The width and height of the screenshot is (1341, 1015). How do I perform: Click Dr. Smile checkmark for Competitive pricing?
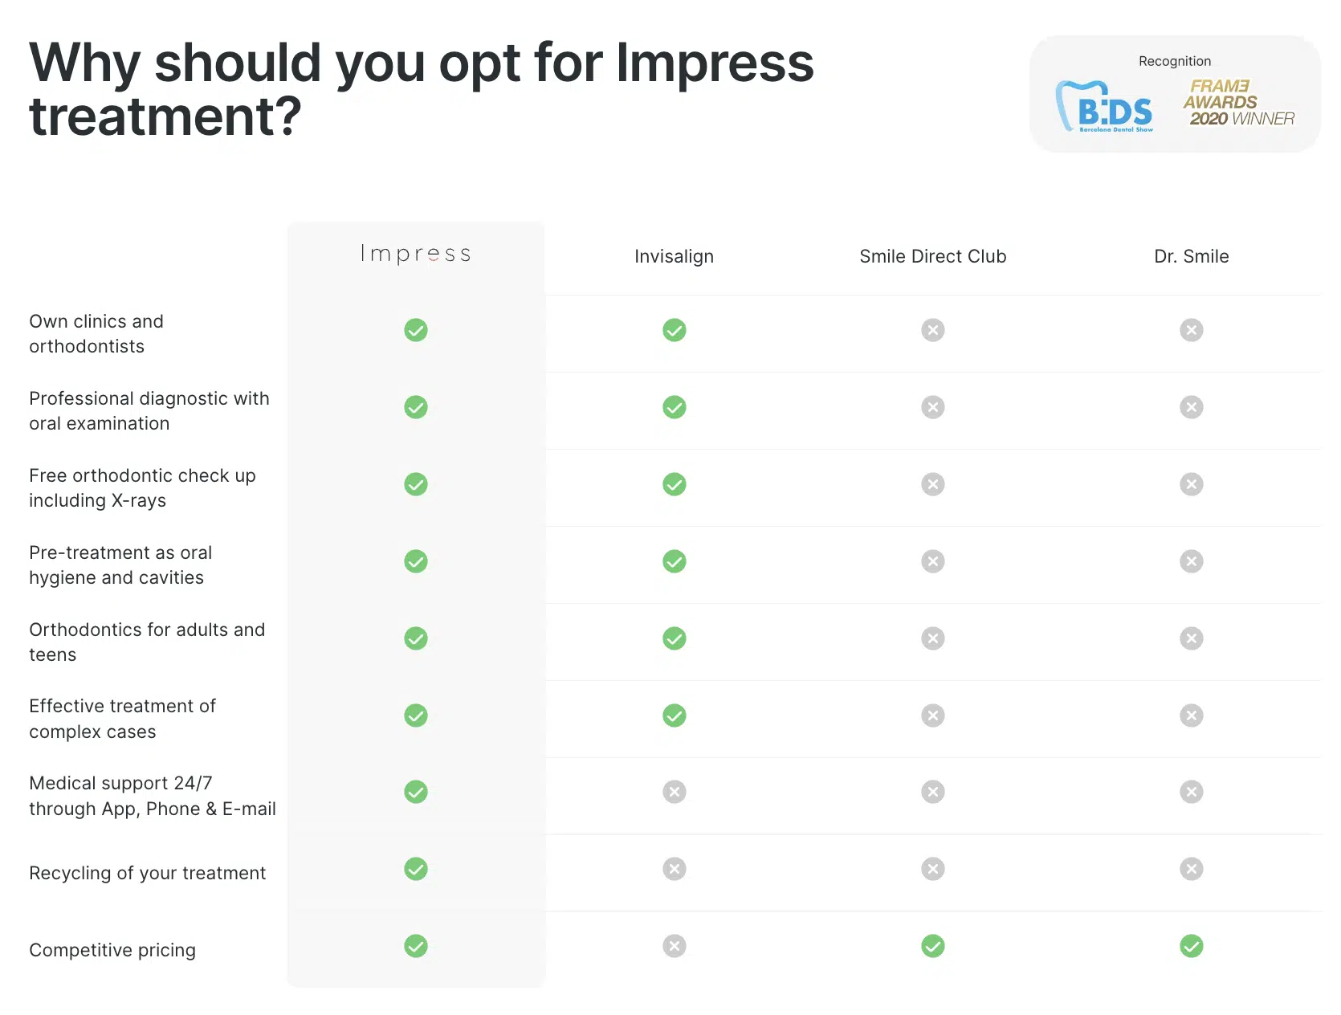pos(1192,946)
